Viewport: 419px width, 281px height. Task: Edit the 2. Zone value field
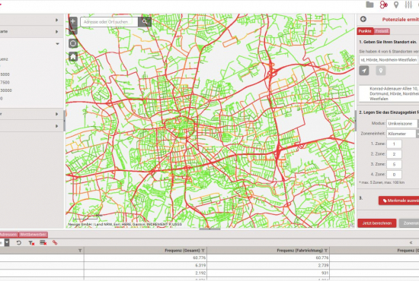click(x=394, y=154)
